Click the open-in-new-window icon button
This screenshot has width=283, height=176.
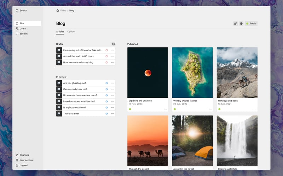[x=235, y=24]
